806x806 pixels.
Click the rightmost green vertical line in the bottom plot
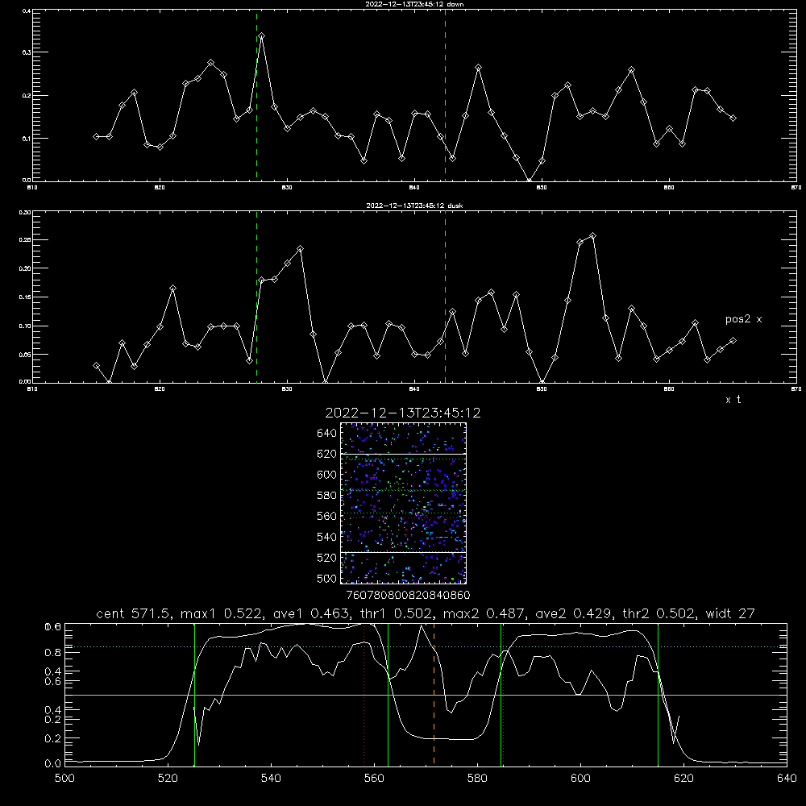coord(658,694)
